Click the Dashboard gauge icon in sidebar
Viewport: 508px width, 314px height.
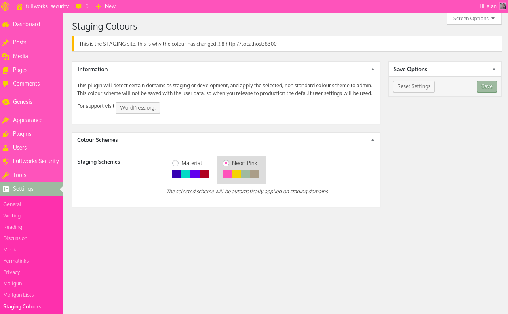6,24
